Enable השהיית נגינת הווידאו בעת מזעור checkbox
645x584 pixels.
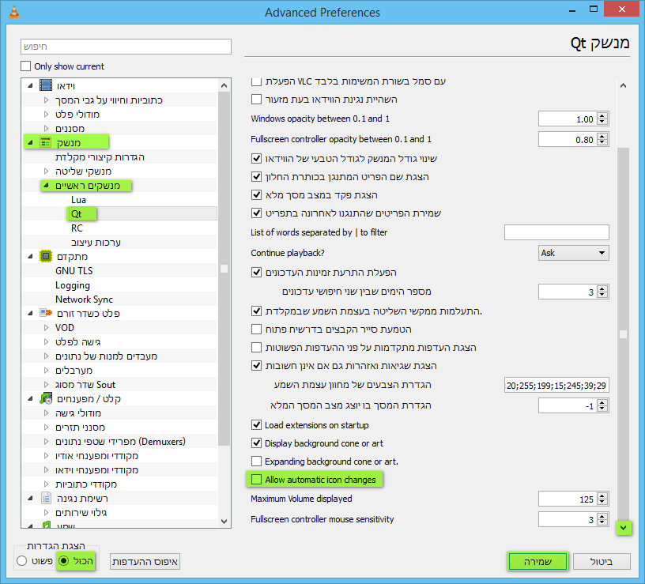[x=256, y=99]
